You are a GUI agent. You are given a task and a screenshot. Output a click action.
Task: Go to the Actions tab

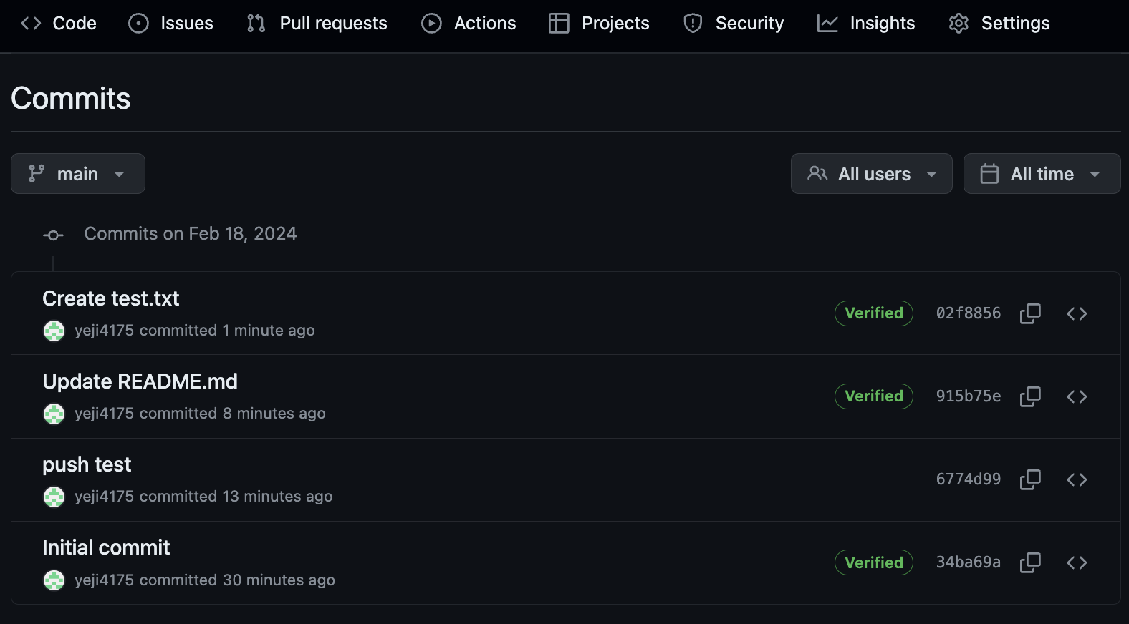click(x=469, y=24)
